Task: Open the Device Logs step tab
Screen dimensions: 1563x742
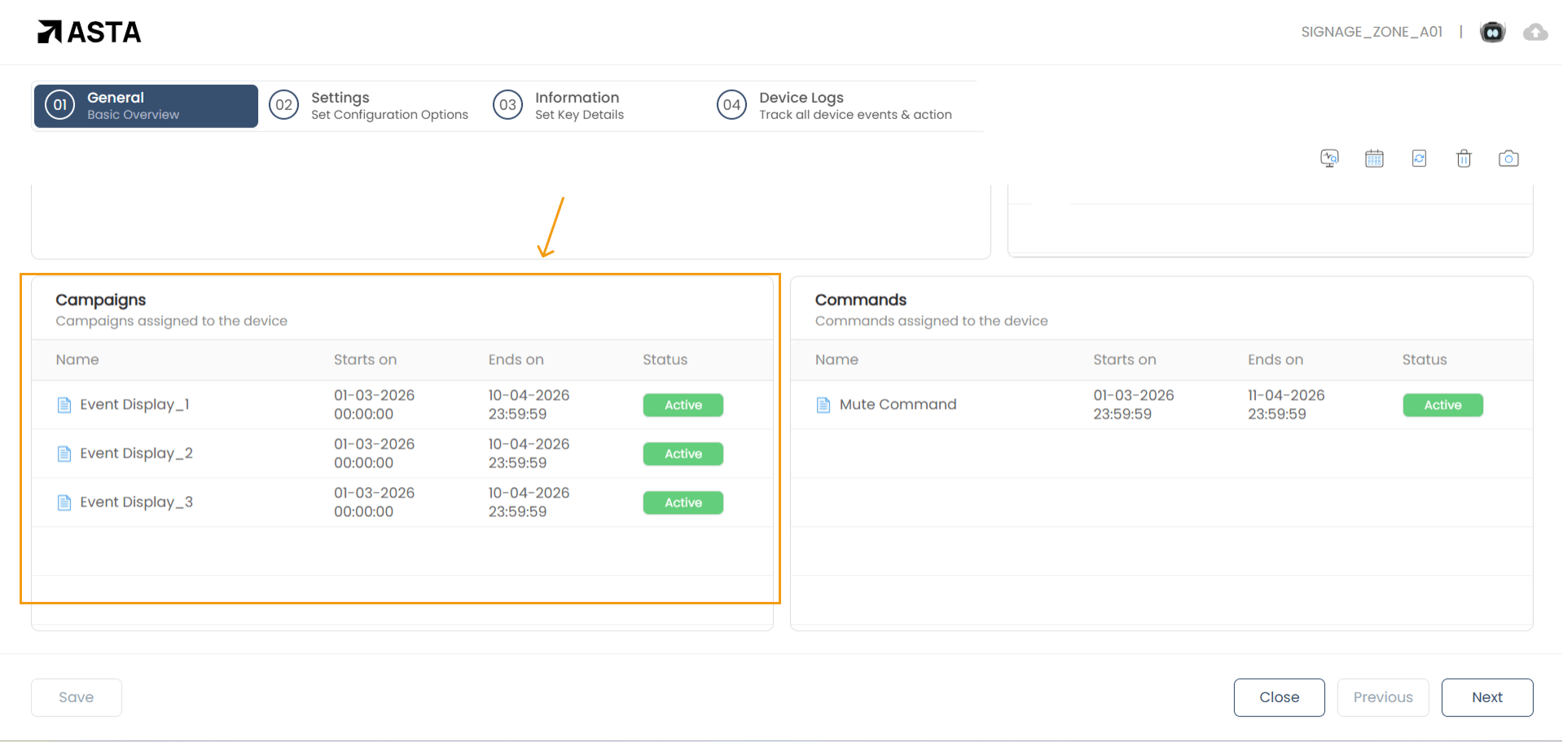Action: (x=835, y=106)
